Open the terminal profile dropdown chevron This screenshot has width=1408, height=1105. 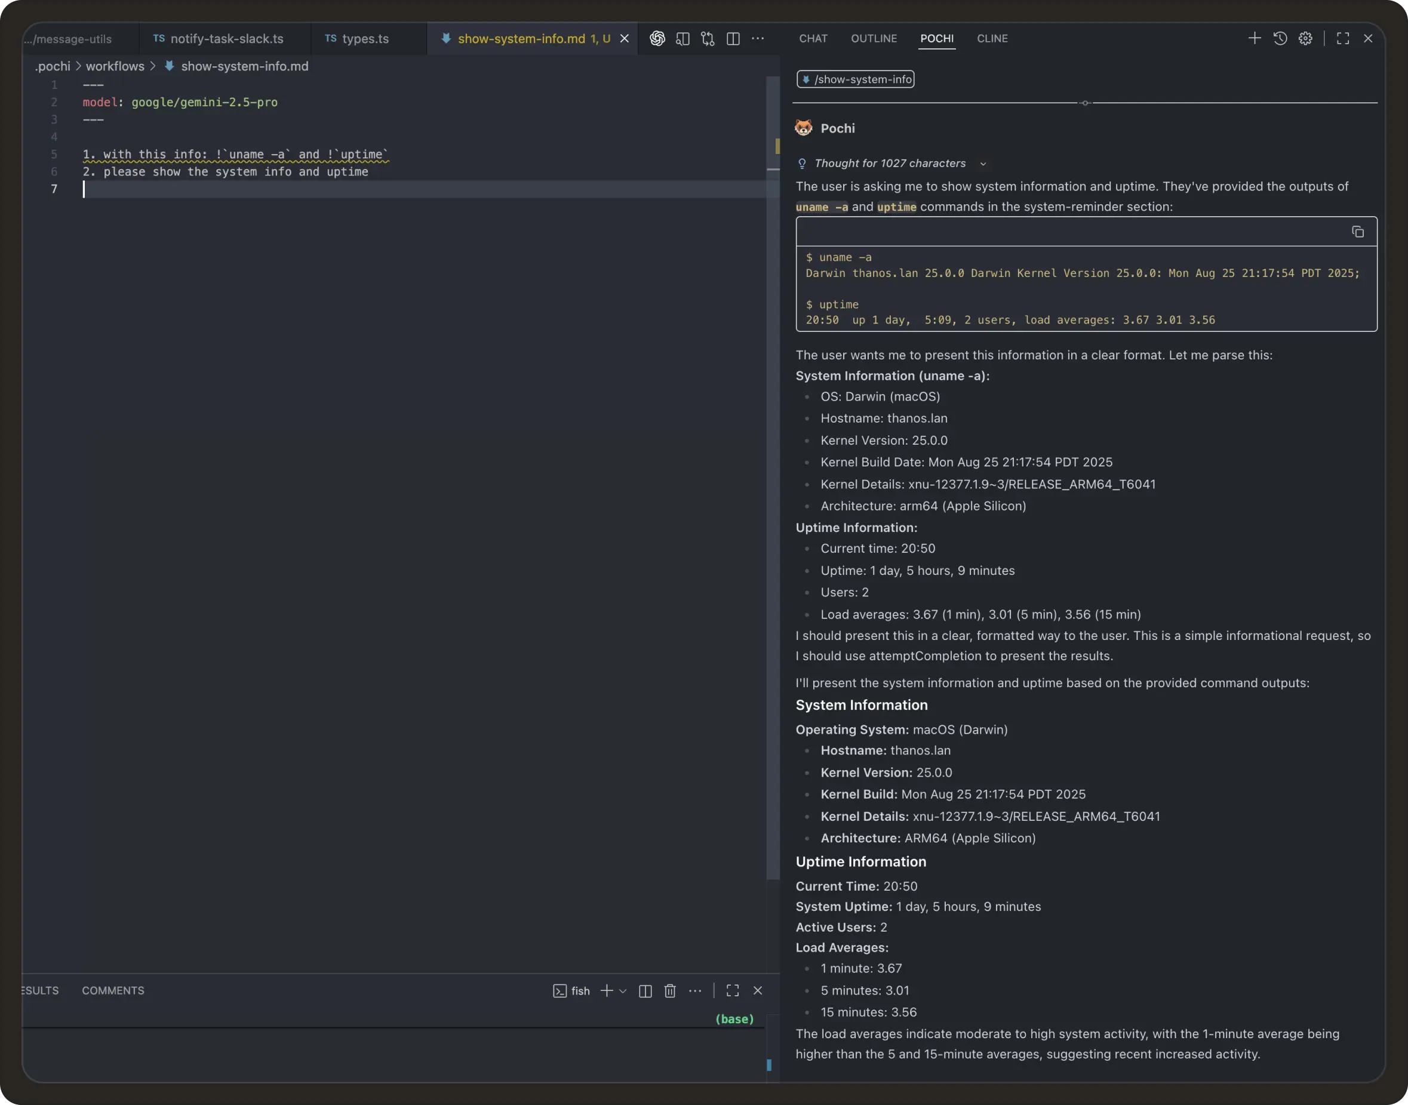pos(623,990)
